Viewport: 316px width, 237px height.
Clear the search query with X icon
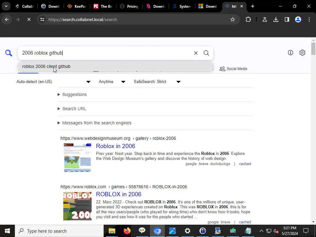196,53
